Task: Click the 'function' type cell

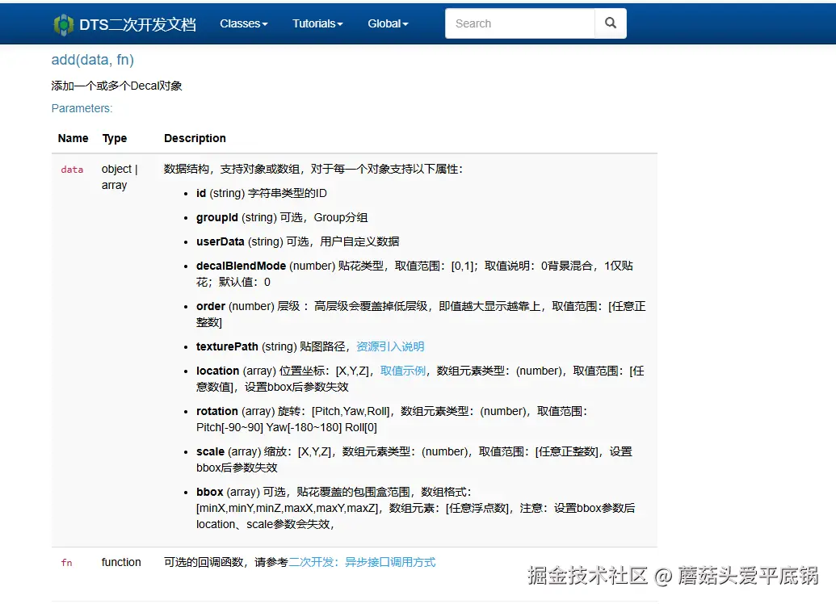Action: (121, 562)
